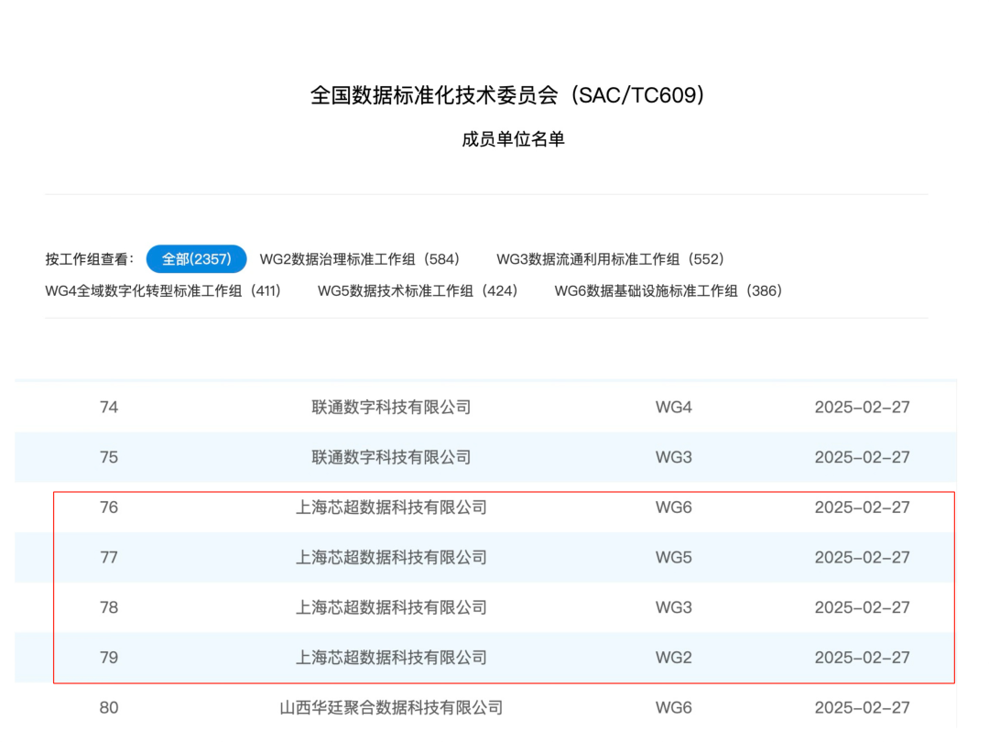Select row number 77
Image resolution: width=989 pixels, height=742 pixels.
108,557
